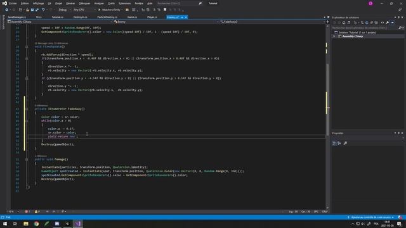The width and height of the screenshot is (406, 228).
Task: Click Solution Explorer refresh icon
Action: tap(367, 23)
